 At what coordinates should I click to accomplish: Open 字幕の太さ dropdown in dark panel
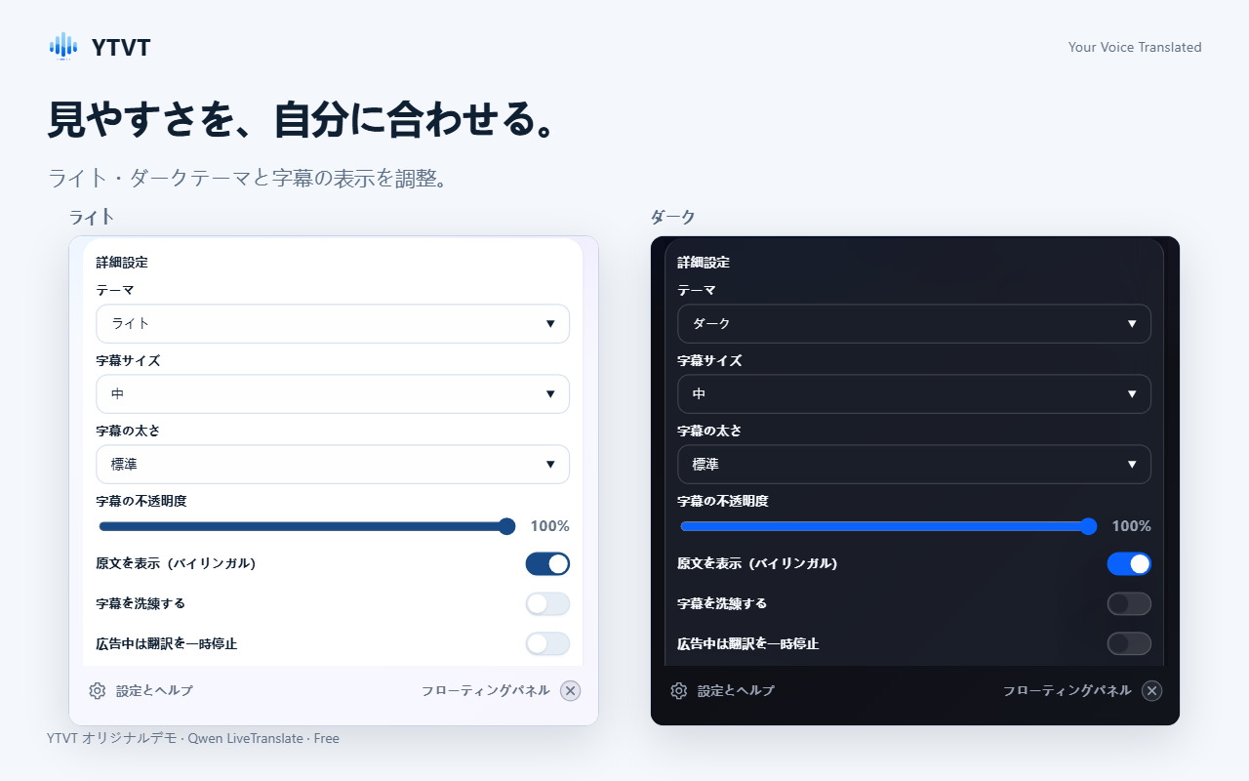[914, 464]
